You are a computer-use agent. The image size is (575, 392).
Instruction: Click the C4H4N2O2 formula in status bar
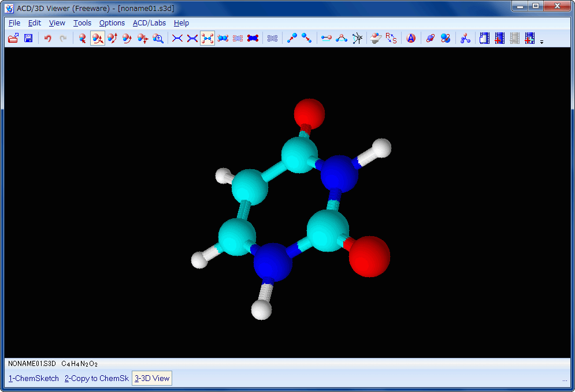80,364
